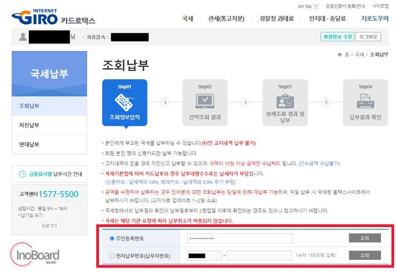This screenshot has width=396, height=273.
Task: Click the Step01 조회정보입력 keyboard icon
Action: pyautogui.click(x=124, y=102)
